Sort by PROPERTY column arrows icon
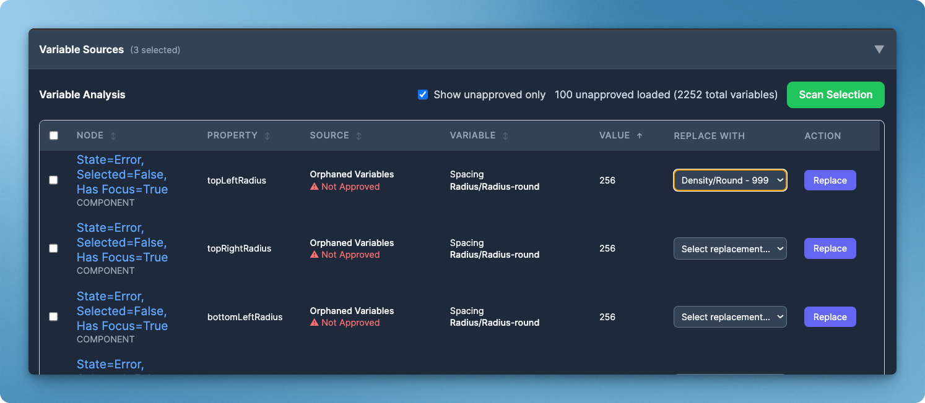 [267, 136]
